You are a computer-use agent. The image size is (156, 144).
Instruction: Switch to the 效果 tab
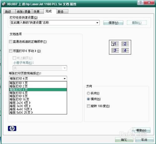[x=38, y=12]
